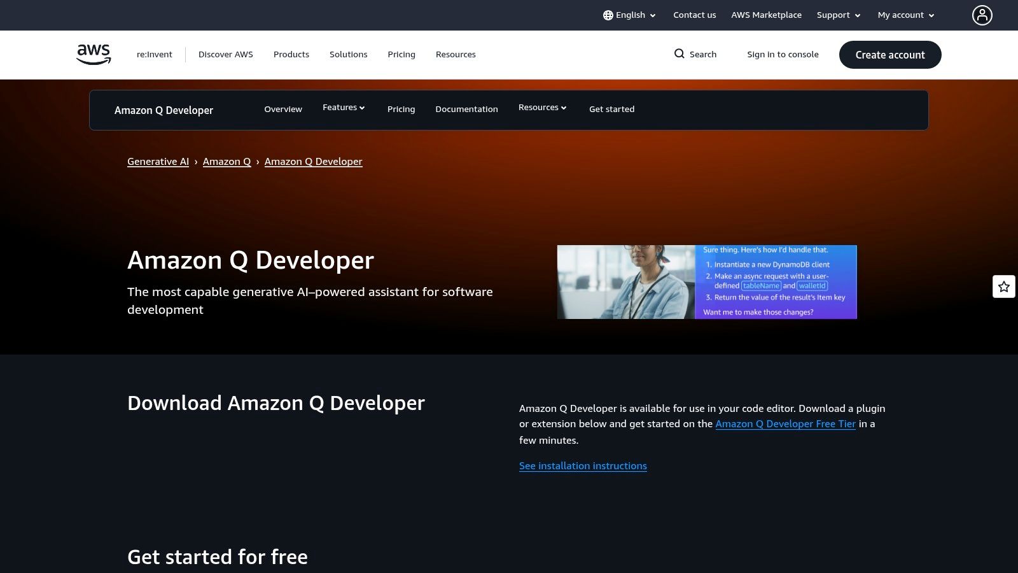Open the Features dropdown in the subnav

pyautogui.click(x=344, y=108)
